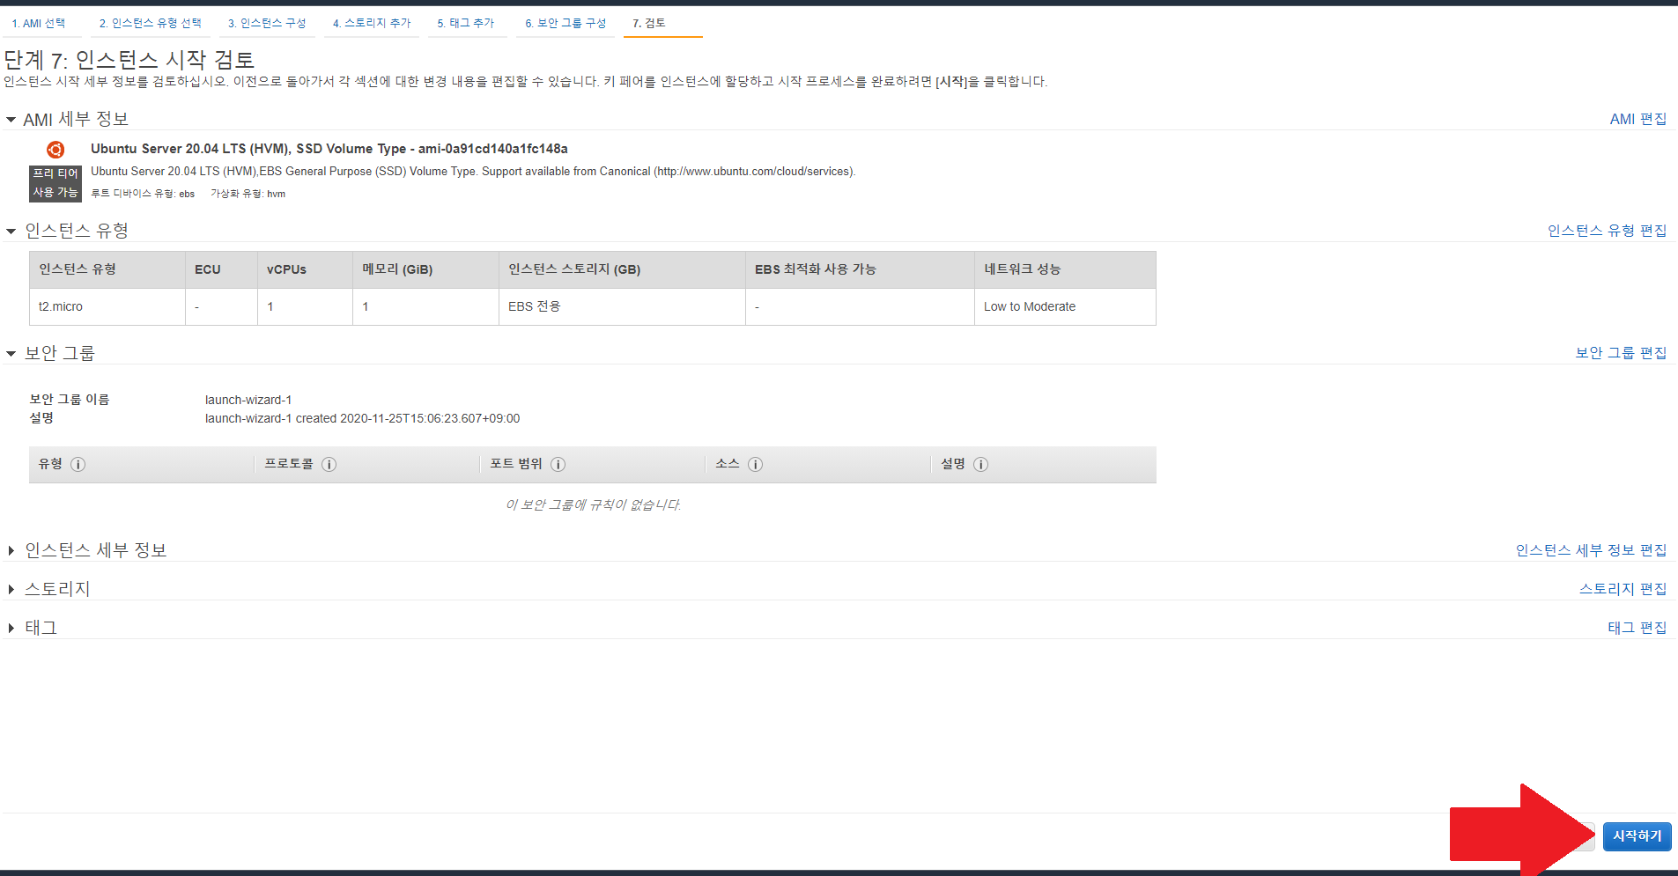
Task: Go to step 5. 태그 추가 tab
Action: (x=466, y=23)
